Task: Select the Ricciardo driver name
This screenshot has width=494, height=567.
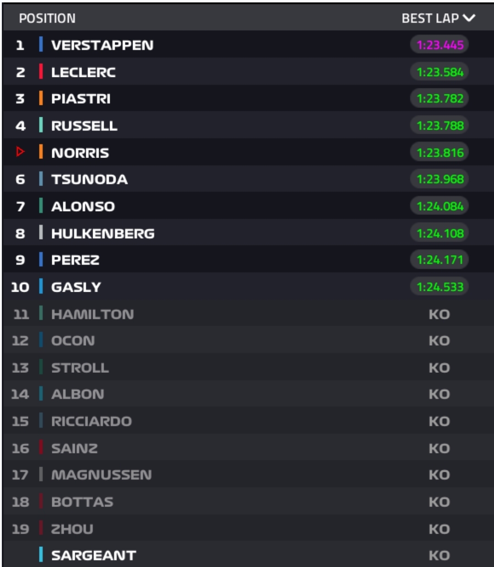Action: point(91,421)
